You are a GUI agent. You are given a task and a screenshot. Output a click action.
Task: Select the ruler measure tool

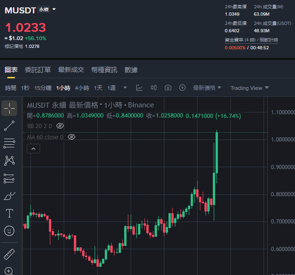tap(9, 254)
